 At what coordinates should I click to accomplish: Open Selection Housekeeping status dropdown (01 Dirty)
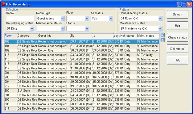(x=32, y=29)
